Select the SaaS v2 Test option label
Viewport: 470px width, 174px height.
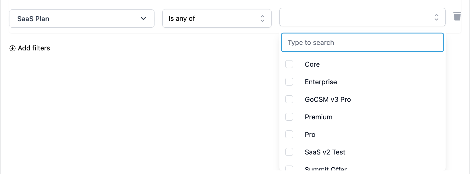point(325,152)
